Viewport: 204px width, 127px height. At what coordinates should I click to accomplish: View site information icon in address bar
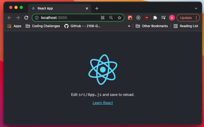pyautogui.click(x=37, y=18)
